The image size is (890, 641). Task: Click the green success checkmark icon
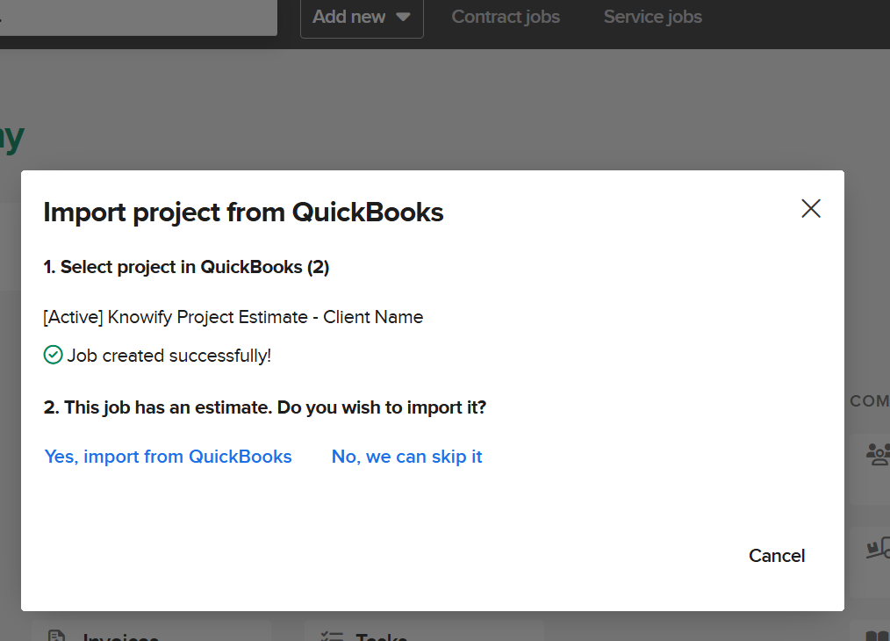pyautogui.click(x=53, y=355)
